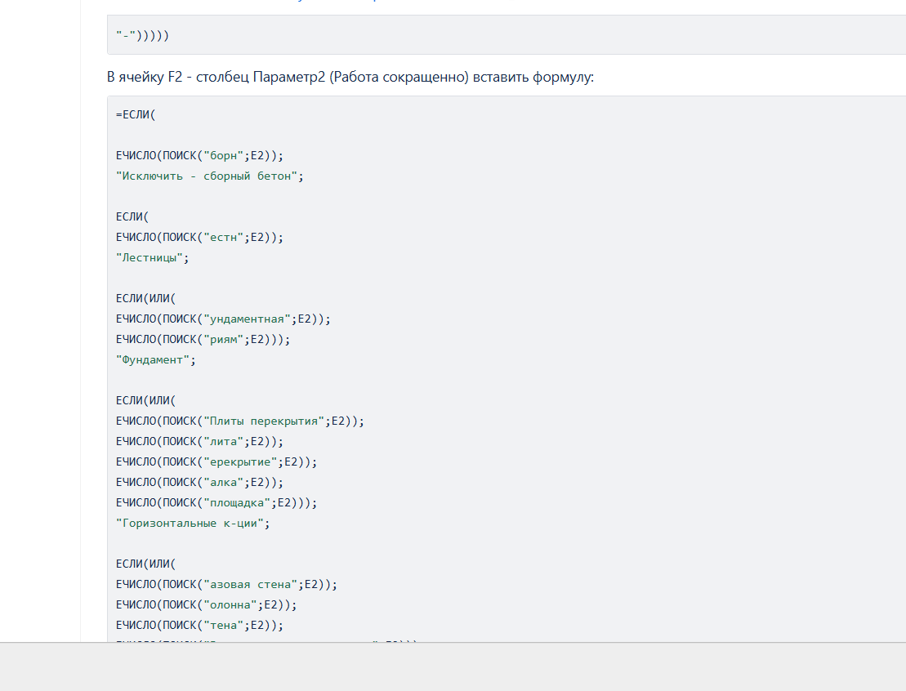Click the line searching for "алка"
This screenshot has height=691, width=906.
click(x=199, y=482)
